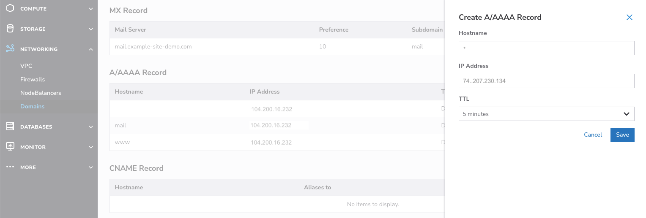Click the Databases server icon
The width and height of the screenshot is (646, 218).
coord(10,126)
